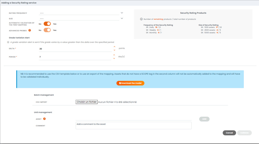This screenshot has height=144, width=259.
Task: Click the Size select field
Action: pos(79,19)
